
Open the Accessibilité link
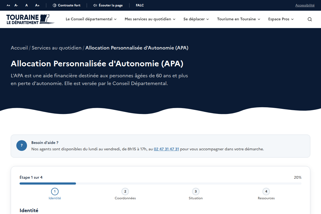pyautogui.click(x=305, y=5)
